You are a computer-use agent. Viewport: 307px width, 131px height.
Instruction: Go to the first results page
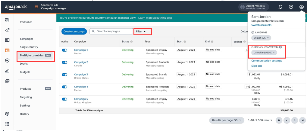279,120
